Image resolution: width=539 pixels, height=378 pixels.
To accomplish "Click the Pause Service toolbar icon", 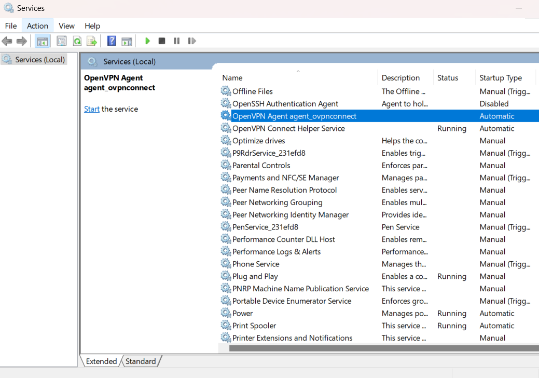I will pyautogui.click(x=177, y=41).
